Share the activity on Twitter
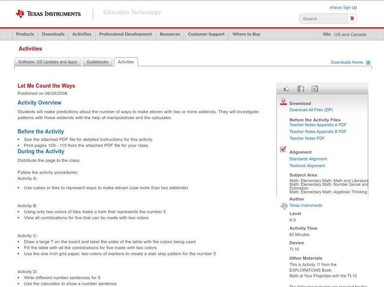The height and width of the screenshot is (287, 384). pos(315,88)
